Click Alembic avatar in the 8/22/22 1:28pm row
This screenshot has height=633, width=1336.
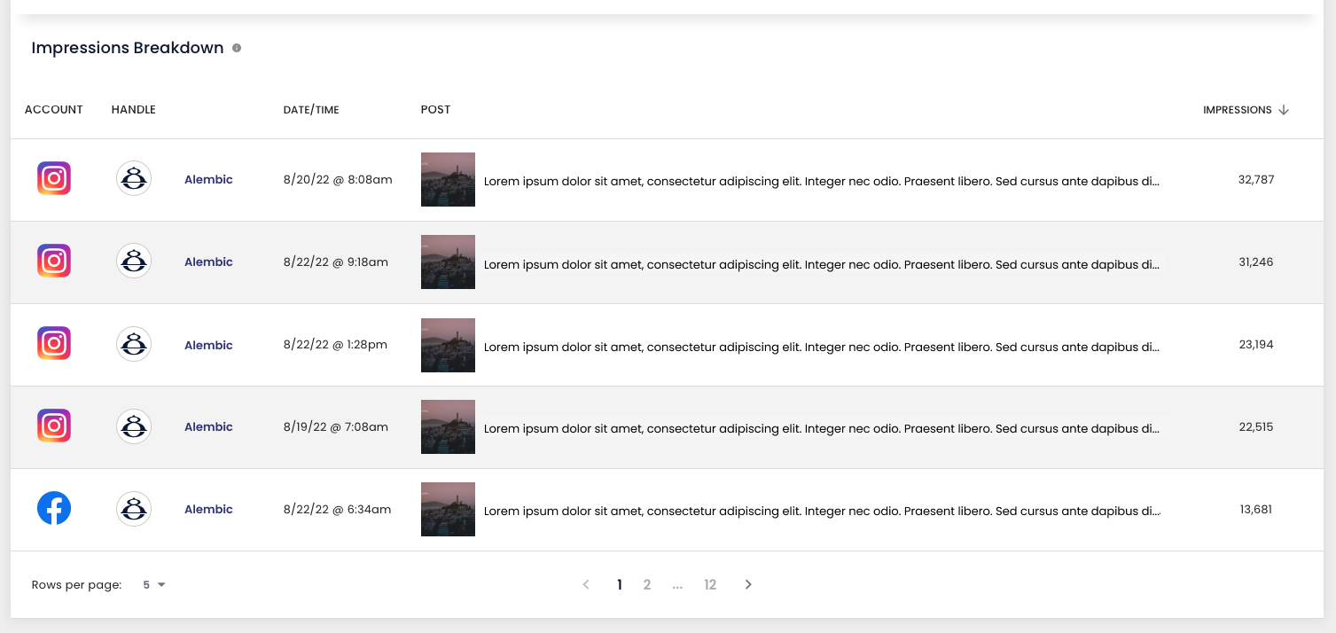[x=134, y=343]
